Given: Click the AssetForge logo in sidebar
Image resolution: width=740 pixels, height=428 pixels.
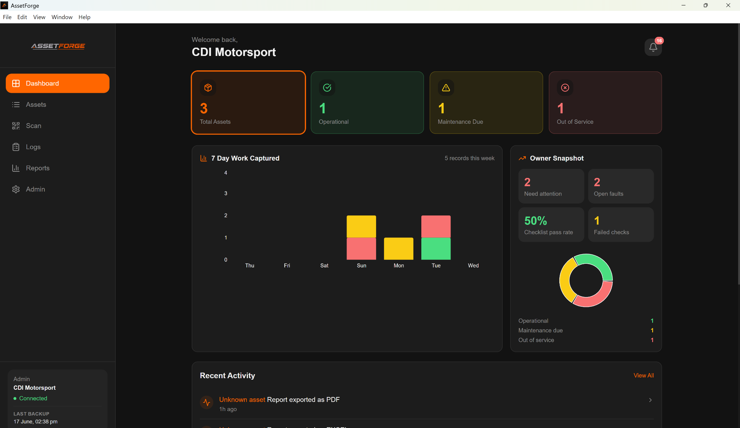Looking at the screenshot, I should 58,46.
